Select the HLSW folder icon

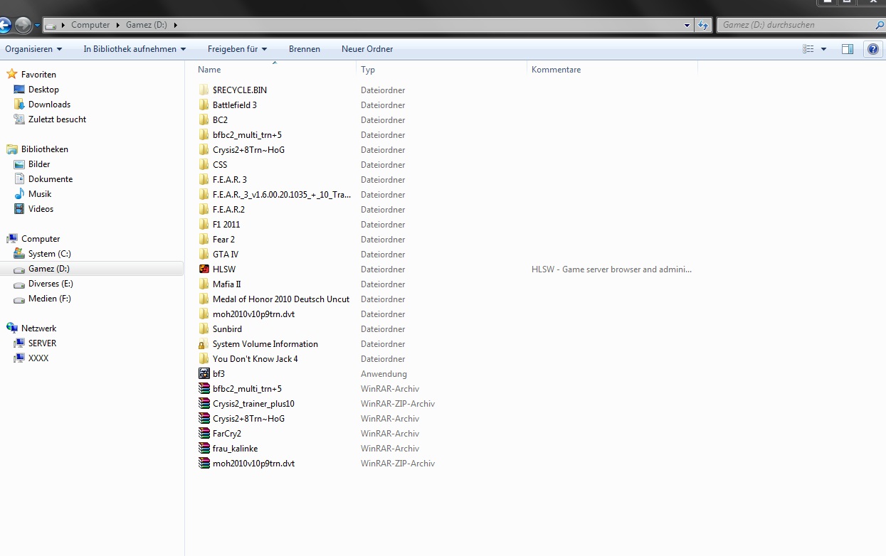coord(204,269)
